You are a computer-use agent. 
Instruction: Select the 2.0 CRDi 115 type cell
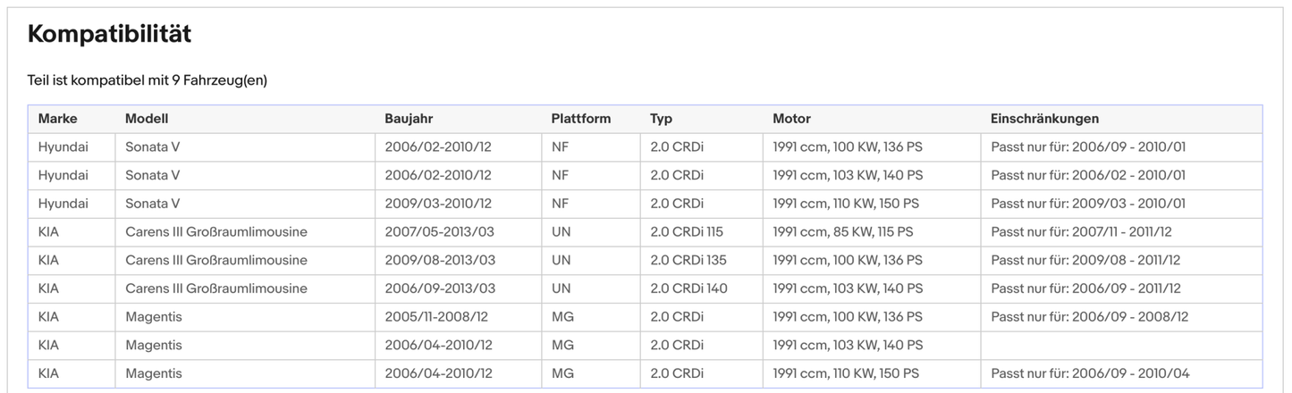[x=687, y=232]
